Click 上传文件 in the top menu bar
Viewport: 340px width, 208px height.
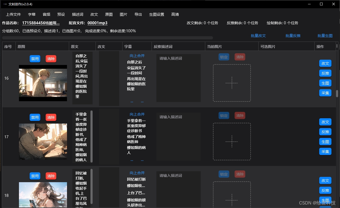tap(13, 14)
